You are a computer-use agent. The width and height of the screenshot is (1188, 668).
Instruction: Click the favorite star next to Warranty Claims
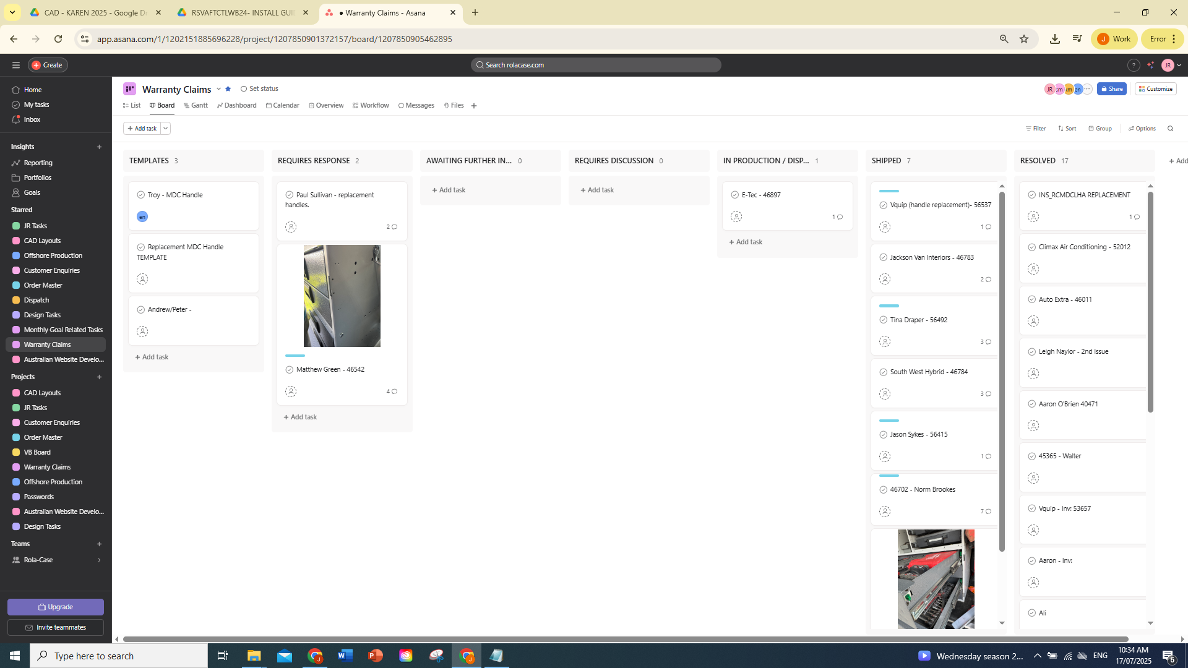point(228,89)
